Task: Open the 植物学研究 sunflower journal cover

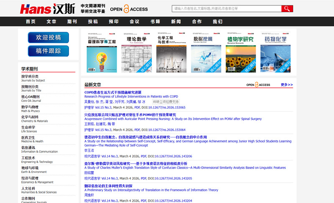Action: [x=241, y=52]
